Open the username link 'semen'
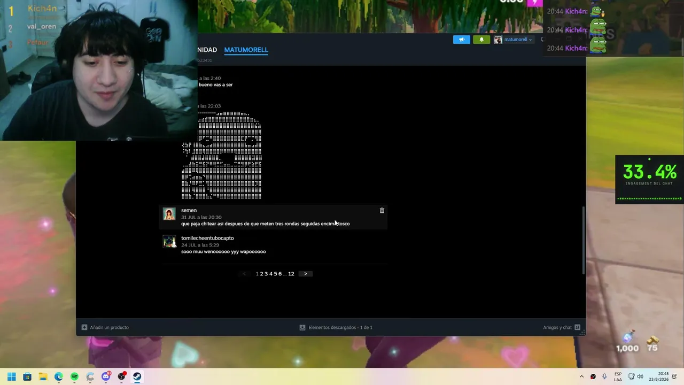Screen dimensions: 684x385 pos(189,210)
